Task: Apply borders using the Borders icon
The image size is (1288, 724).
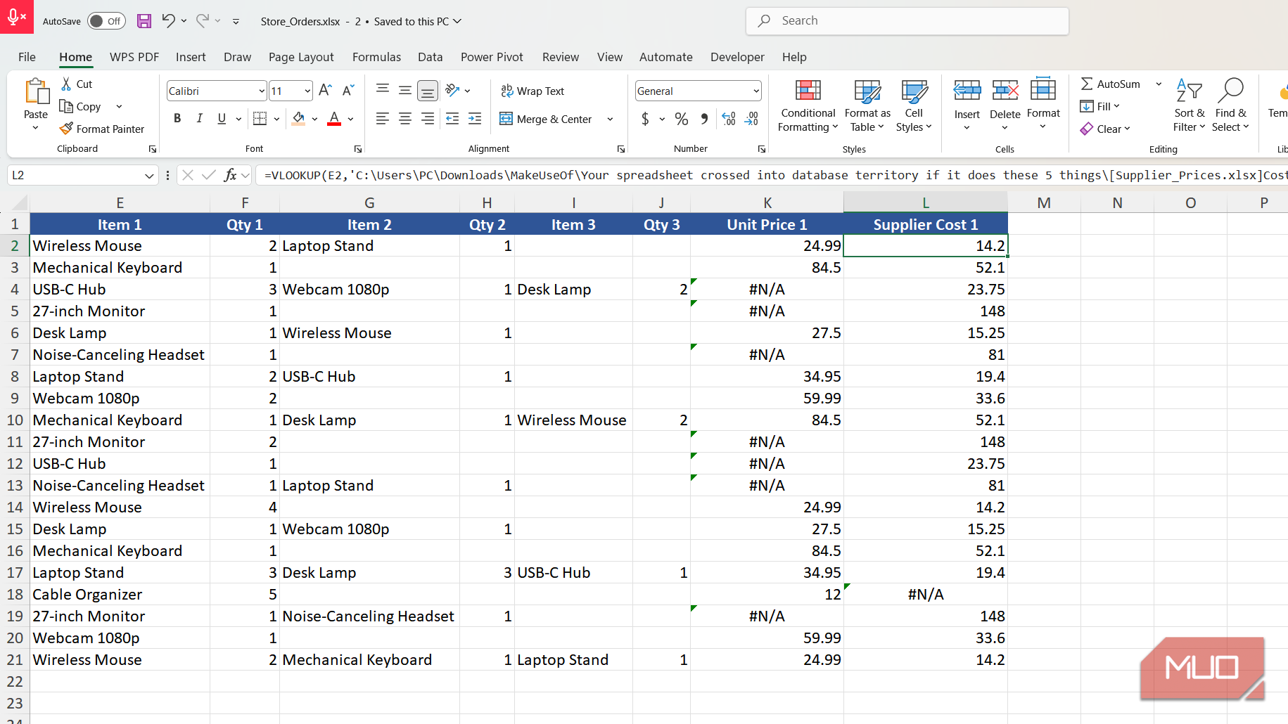Action: (x=260, y=119)
